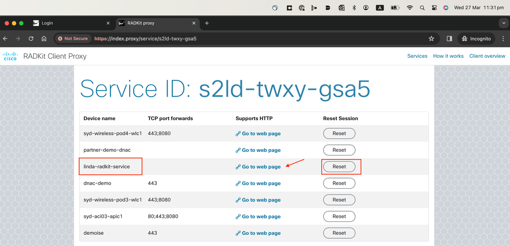Reset session for demoise

click(339, 233)
